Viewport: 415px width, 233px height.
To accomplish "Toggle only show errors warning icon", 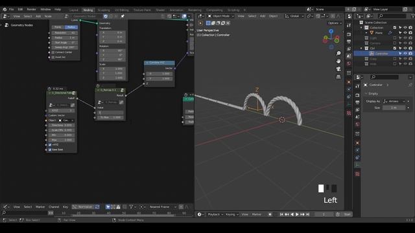I will point(118,207).
